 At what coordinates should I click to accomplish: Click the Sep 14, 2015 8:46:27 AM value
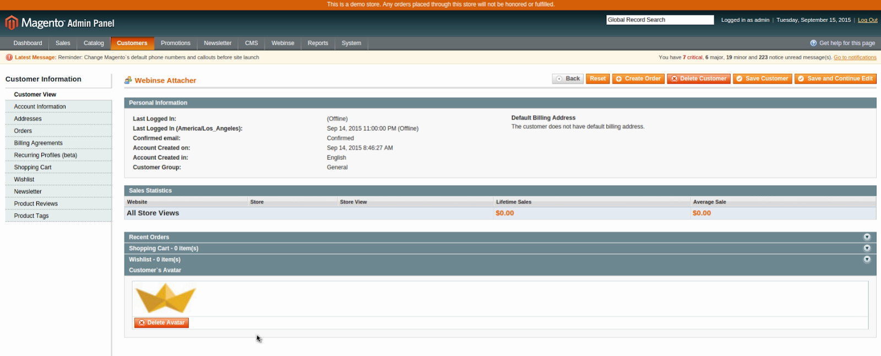click(360, 148)
